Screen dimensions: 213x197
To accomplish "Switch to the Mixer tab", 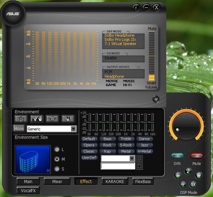I will point(57,182).
